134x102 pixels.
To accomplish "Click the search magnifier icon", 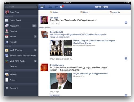I will tap(7, 7).
